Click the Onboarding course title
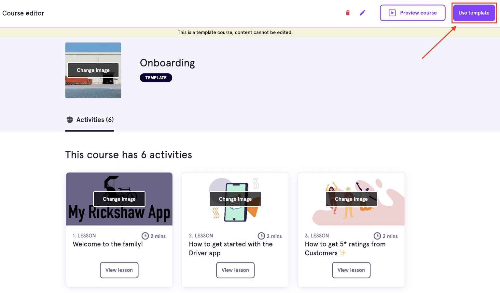 click(x=167, y=63)
